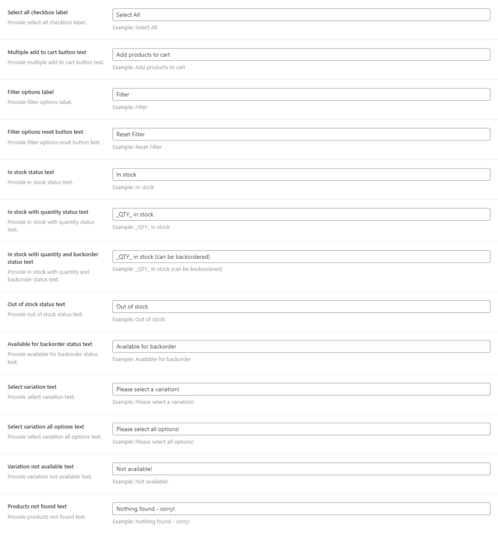Image resolution: width=498 pixels, height=533 pixels.
Task: Click the Select all checkbox label input field
Action: (301, 15)
